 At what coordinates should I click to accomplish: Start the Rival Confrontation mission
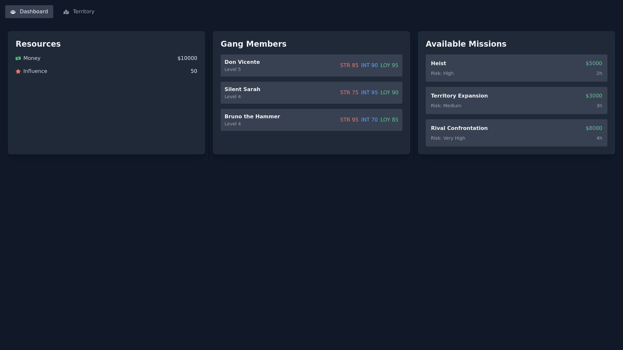click(516, 133)
